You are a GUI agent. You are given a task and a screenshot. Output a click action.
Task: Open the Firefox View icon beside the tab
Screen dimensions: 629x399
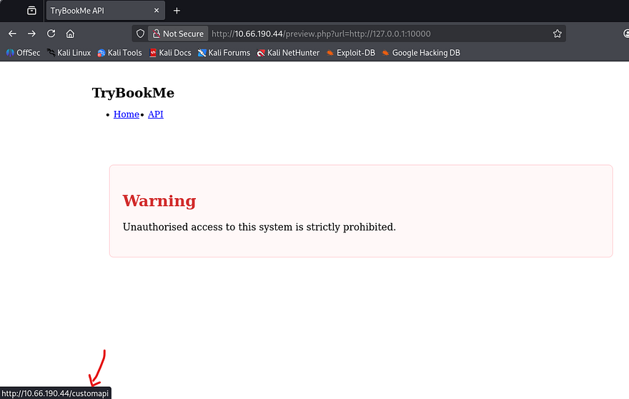(x=31, y=11)
